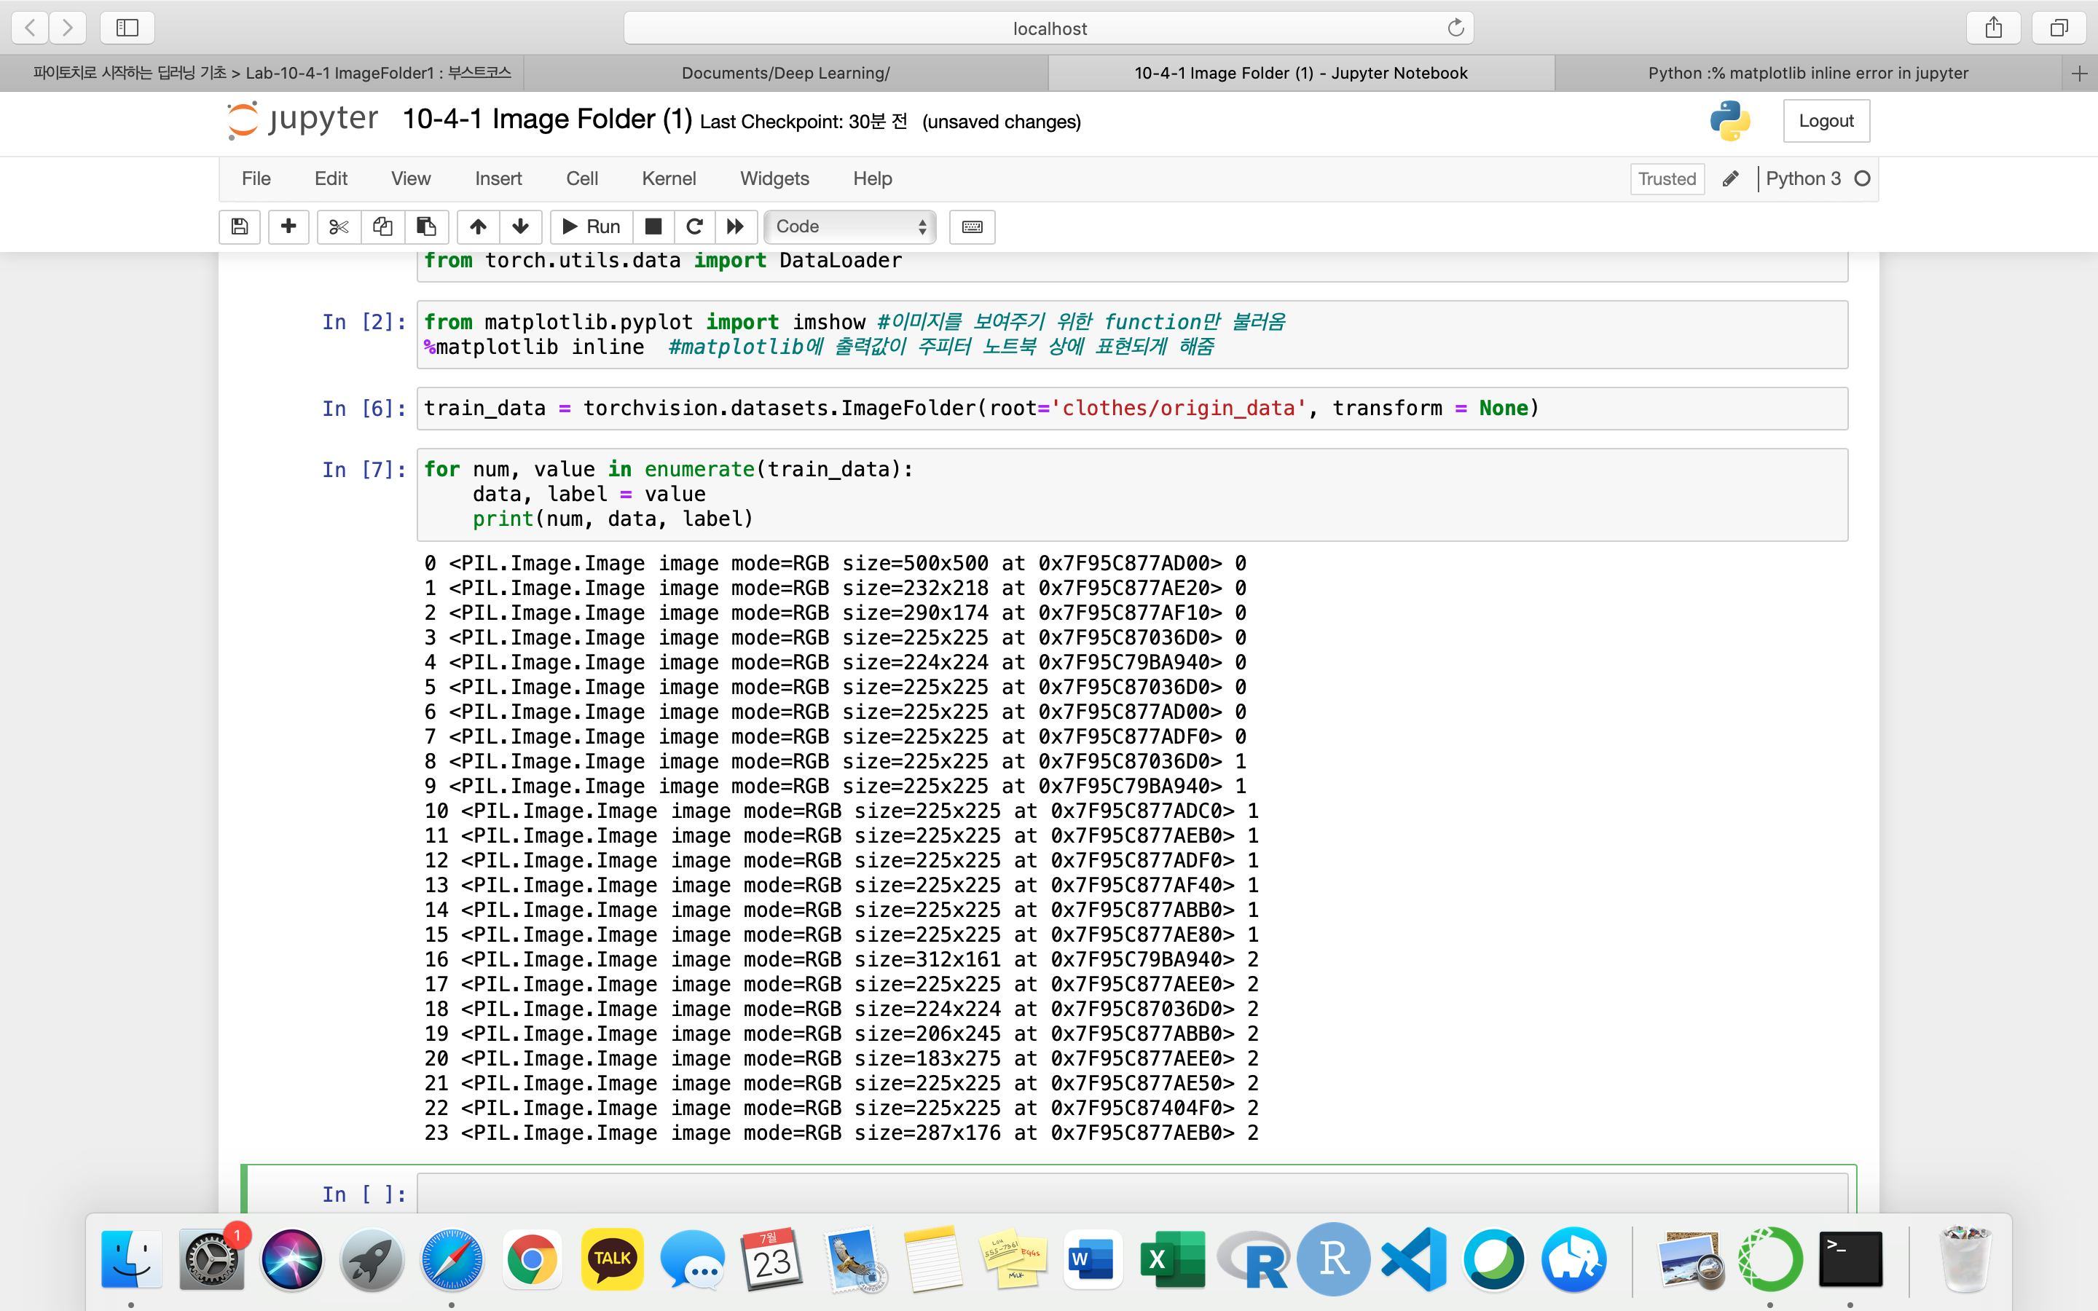The width and height of the screenshot is (2098, 1311).
Task: Open the command palette keyboard icon
Action: click(x=972, y=227)
